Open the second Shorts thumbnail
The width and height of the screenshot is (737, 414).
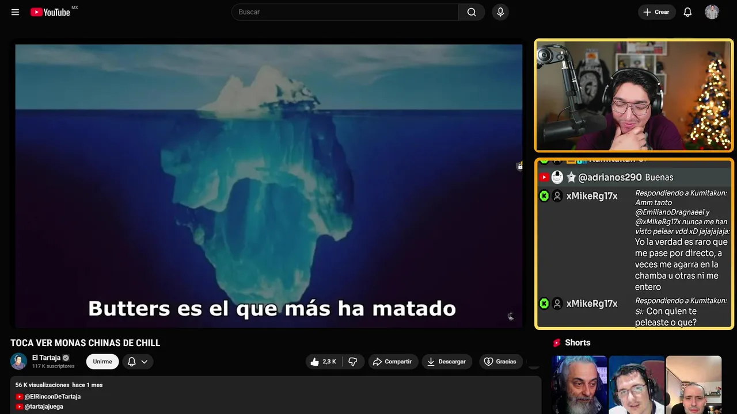[636, 385]
